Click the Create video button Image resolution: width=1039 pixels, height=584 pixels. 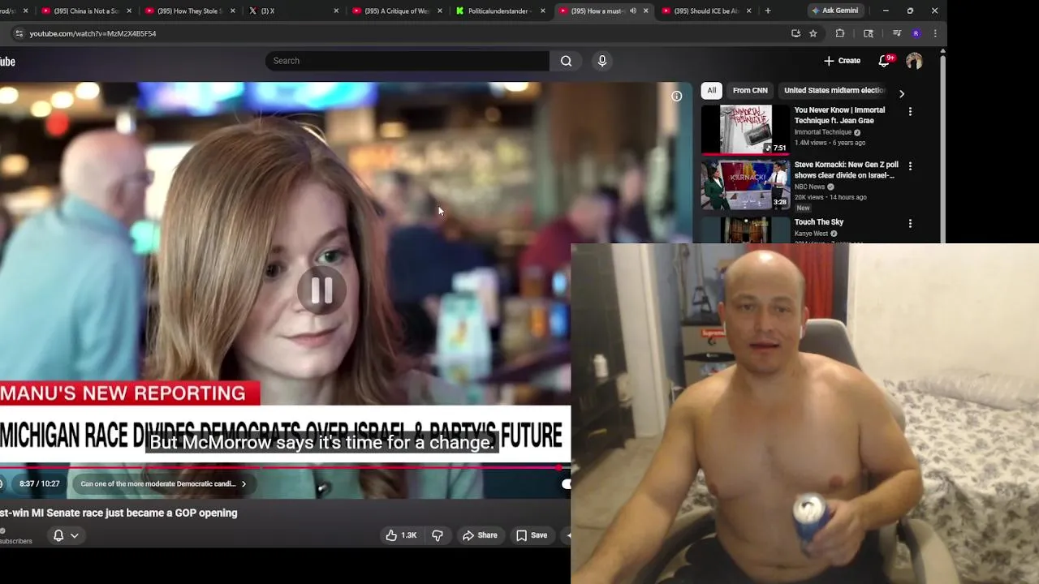tap(842, 61)
